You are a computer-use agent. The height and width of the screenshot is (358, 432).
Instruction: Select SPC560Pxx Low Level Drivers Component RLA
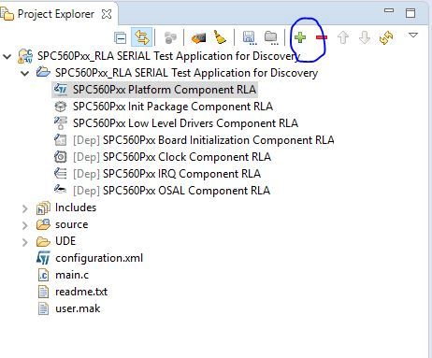tap(185, 123)
